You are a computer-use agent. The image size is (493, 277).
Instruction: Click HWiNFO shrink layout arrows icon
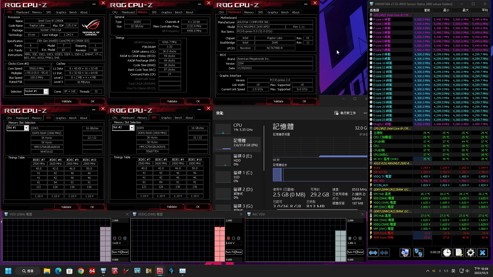coord(384,253)
